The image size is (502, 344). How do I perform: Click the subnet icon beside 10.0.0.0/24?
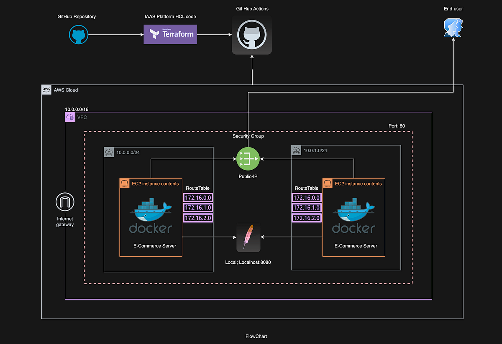pos(109,152)
